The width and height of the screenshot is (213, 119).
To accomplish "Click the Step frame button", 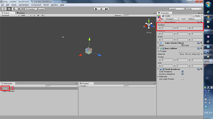I will (x=106, y=9).
